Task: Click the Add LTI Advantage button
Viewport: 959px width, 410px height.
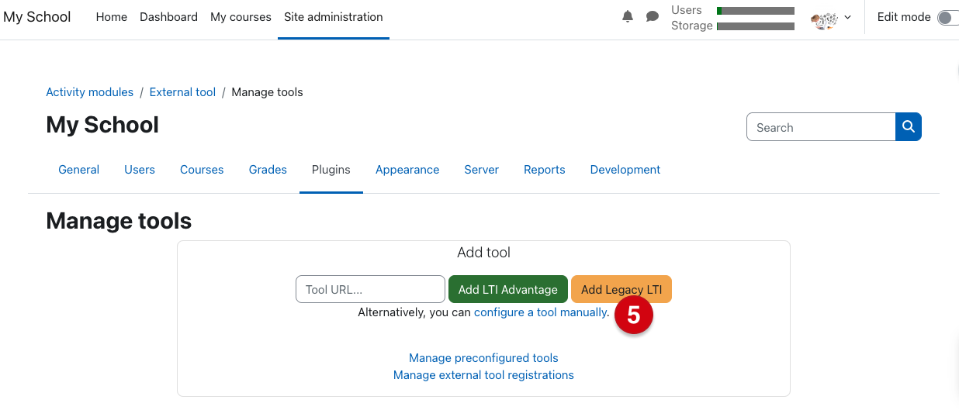Action: point(508,289)
